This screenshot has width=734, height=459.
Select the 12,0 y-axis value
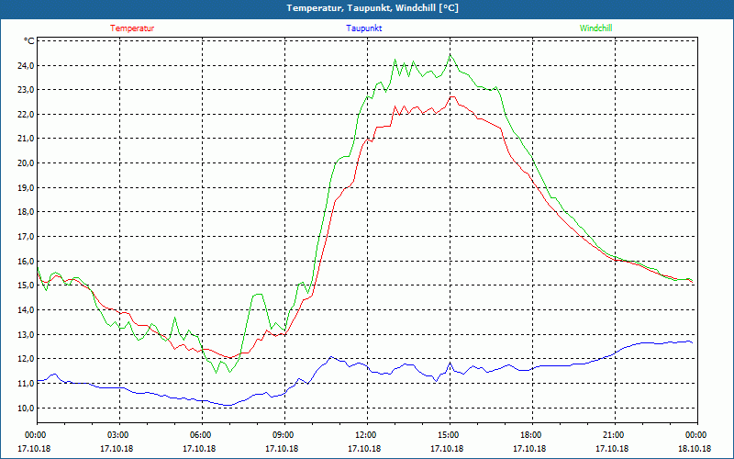point(26,359)
